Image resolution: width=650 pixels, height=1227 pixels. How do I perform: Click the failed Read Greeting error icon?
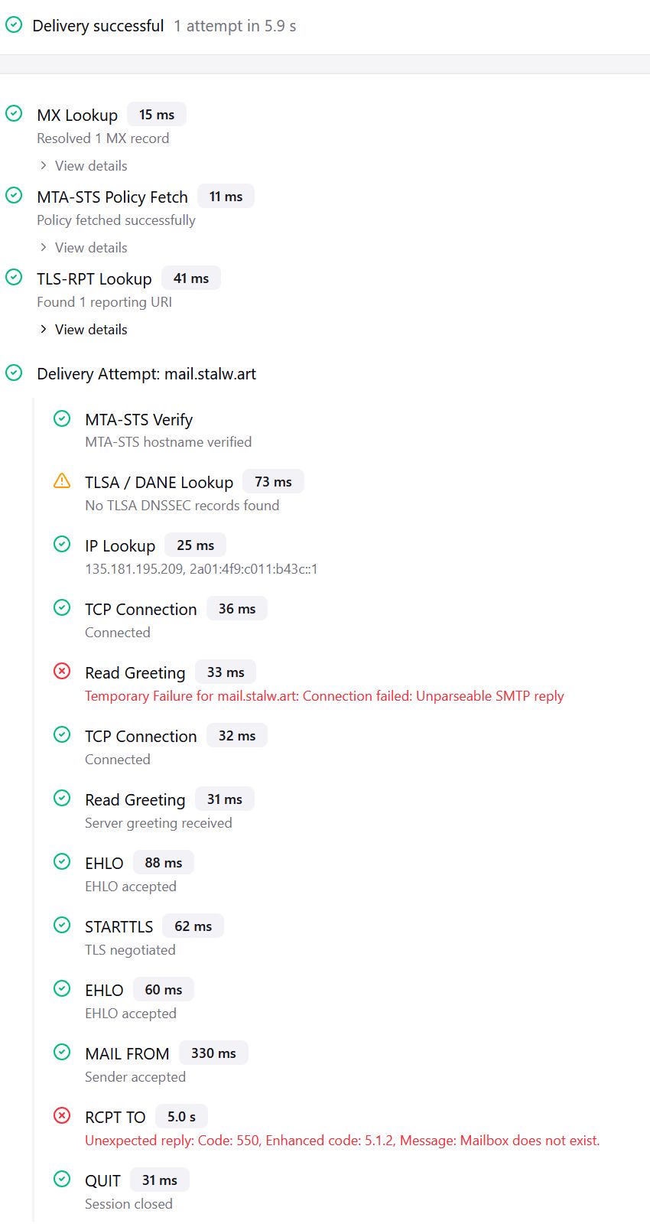pos(62,672)
